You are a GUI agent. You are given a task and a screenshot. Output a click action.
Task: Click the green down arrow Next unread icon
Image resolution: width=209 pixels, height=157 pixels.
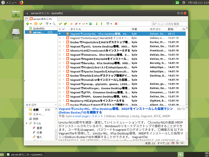[x=97, y=24]
